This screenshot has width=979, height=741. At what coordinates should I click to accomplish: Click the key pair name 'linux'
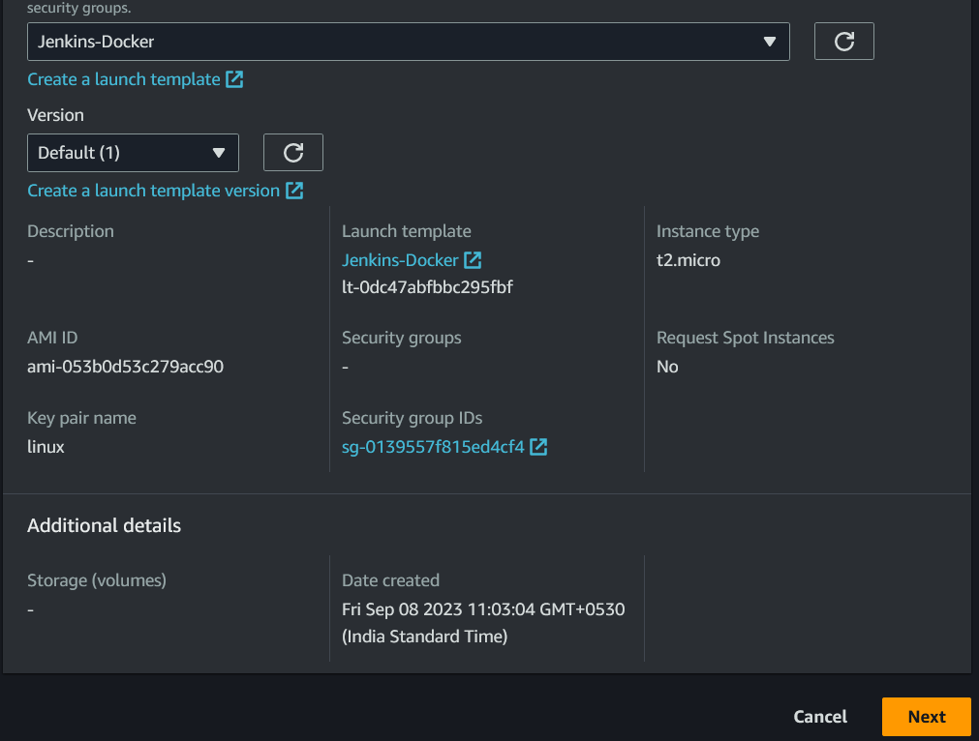[x=46, y=447]
